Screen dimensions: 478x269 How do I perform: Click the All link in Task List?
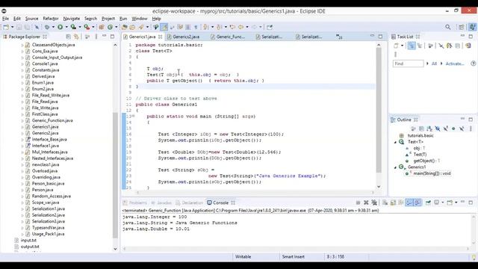click(434, 64)
